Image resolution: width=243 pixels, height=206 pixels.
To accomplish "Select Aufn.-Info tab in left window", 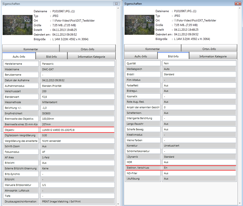I will click(x=19, y=56).
